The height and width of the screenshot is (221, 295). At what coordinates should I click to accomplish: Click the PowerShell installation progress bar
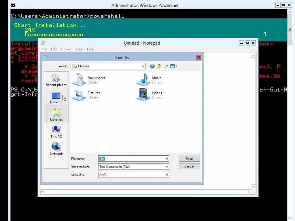145,35
